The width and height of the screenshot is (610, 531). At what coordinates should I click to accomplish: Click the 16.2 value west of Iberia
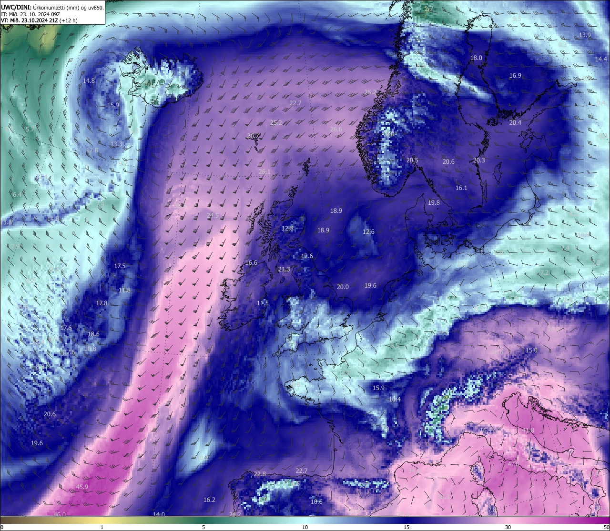pyautogui.click(x=209, y=500)
